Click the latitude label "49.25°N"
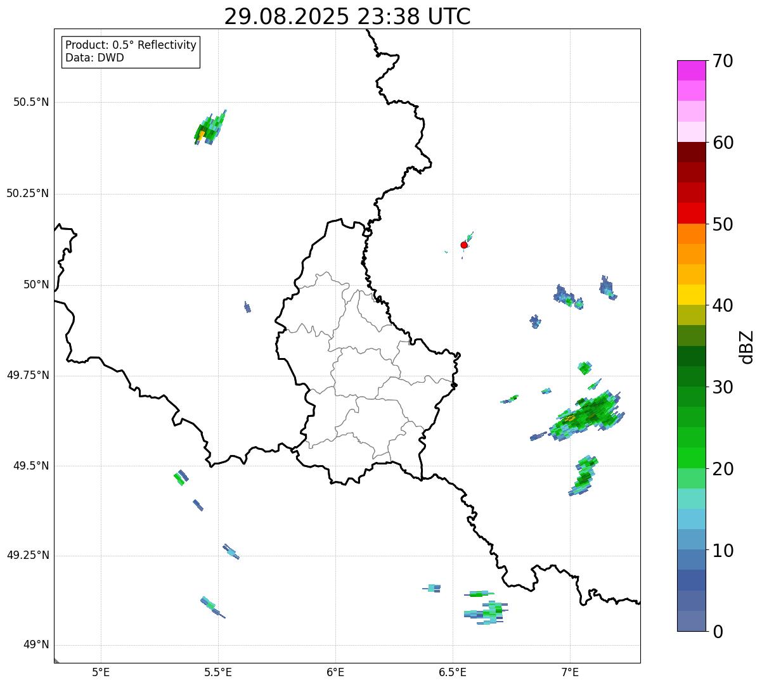762x685 pixels. point(27,555)
